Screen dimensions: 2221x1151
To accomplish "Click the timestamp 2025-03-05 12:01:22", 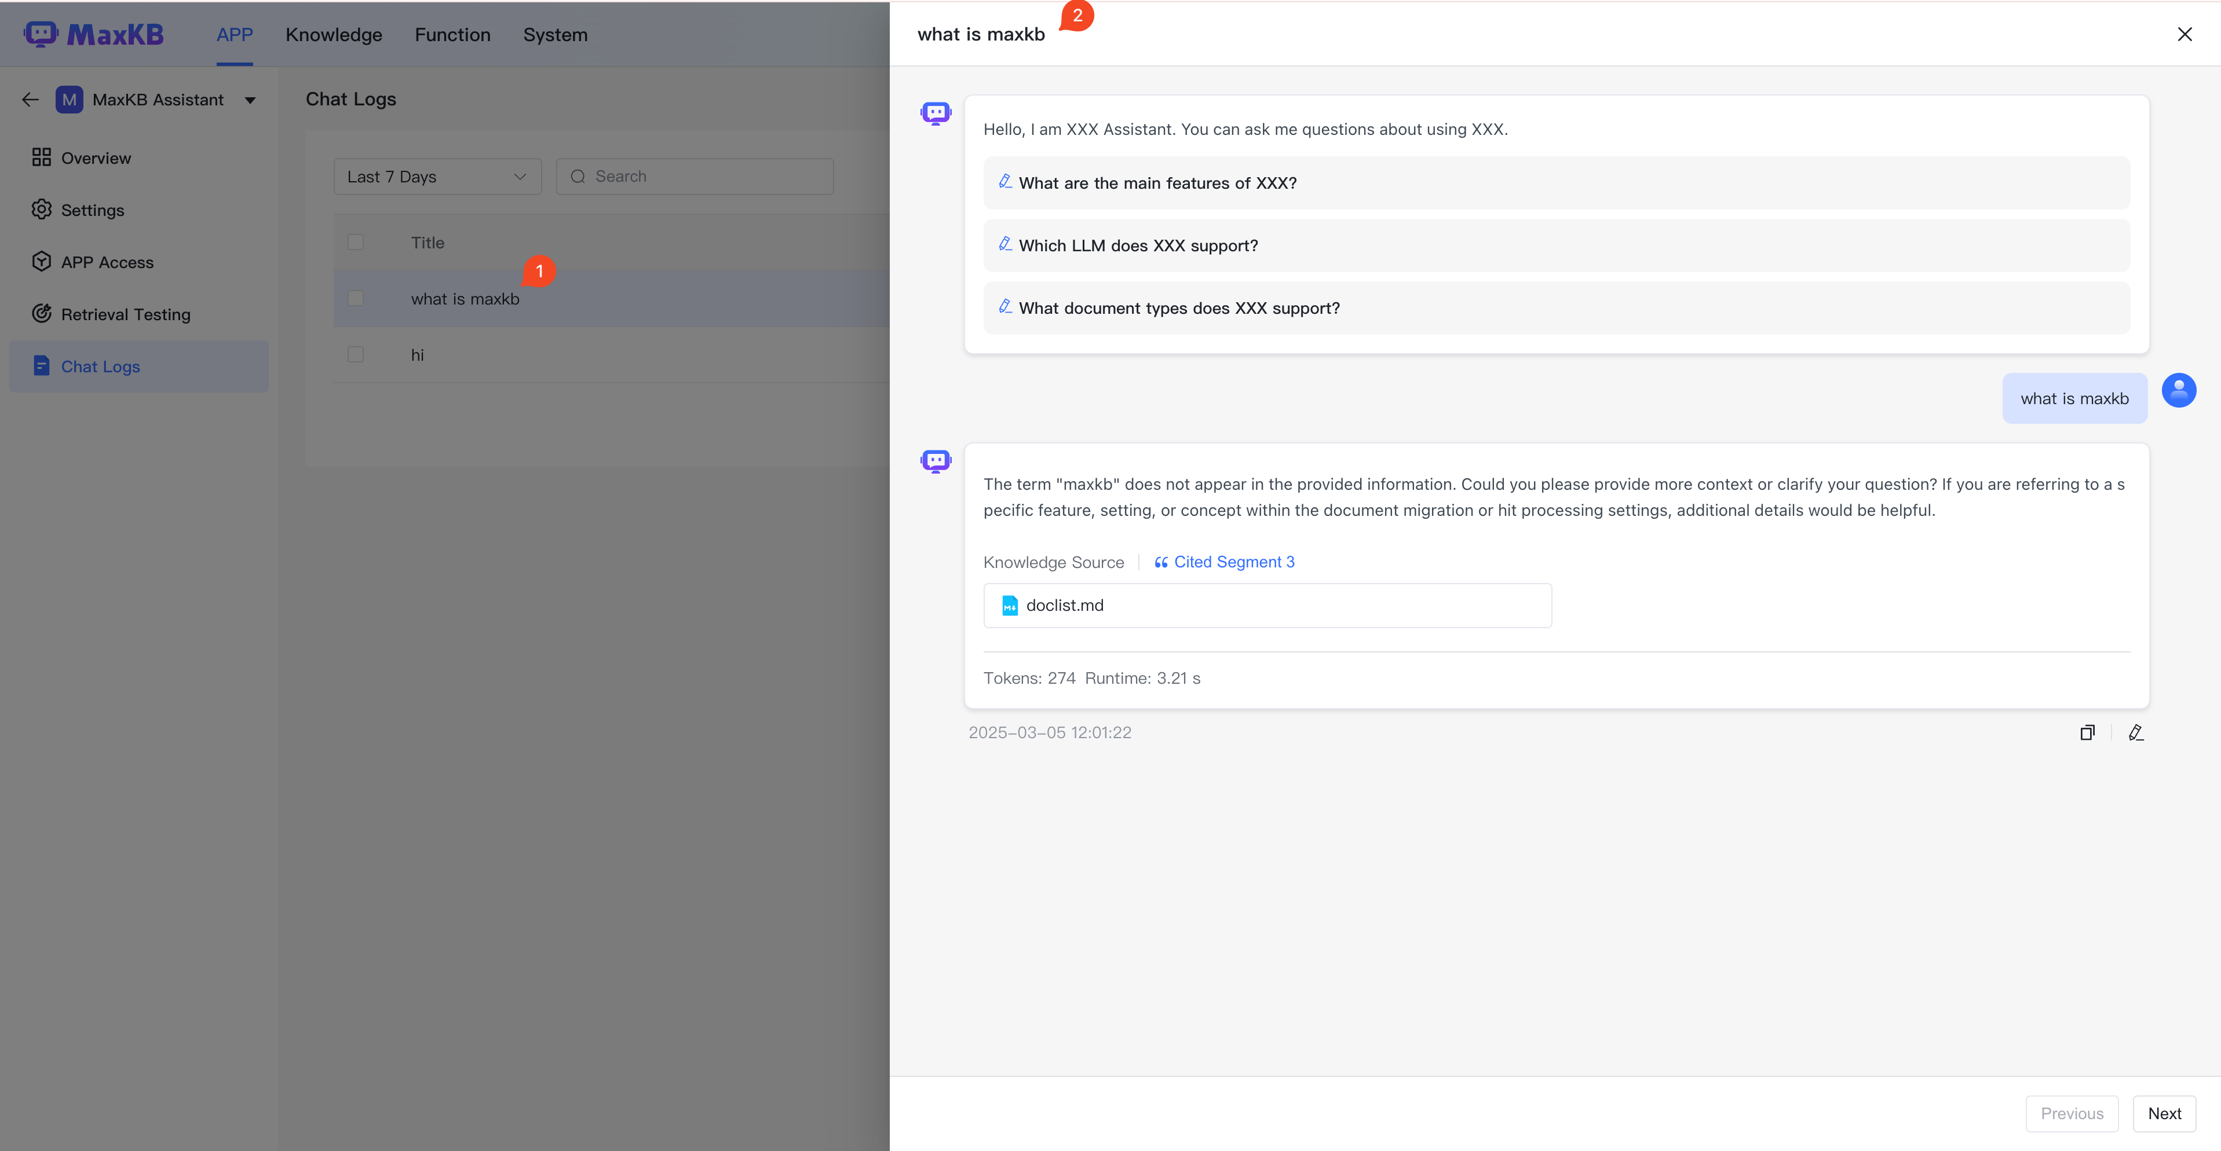I will tap(1049, 732).
